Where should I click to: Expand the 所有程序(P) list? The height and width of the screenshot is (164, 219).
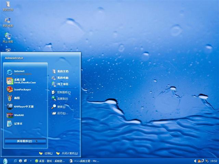(25, 141)
